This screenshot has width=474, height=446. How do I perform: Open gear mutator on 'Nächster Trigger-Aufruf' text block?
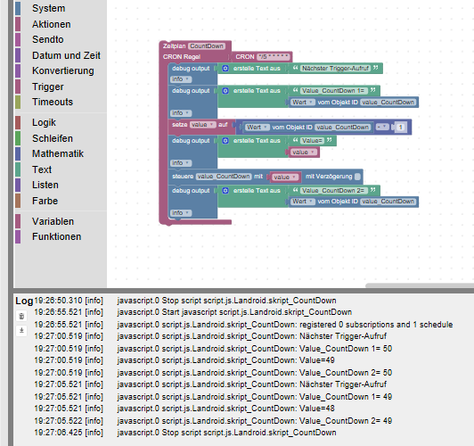tap(225, 69)
